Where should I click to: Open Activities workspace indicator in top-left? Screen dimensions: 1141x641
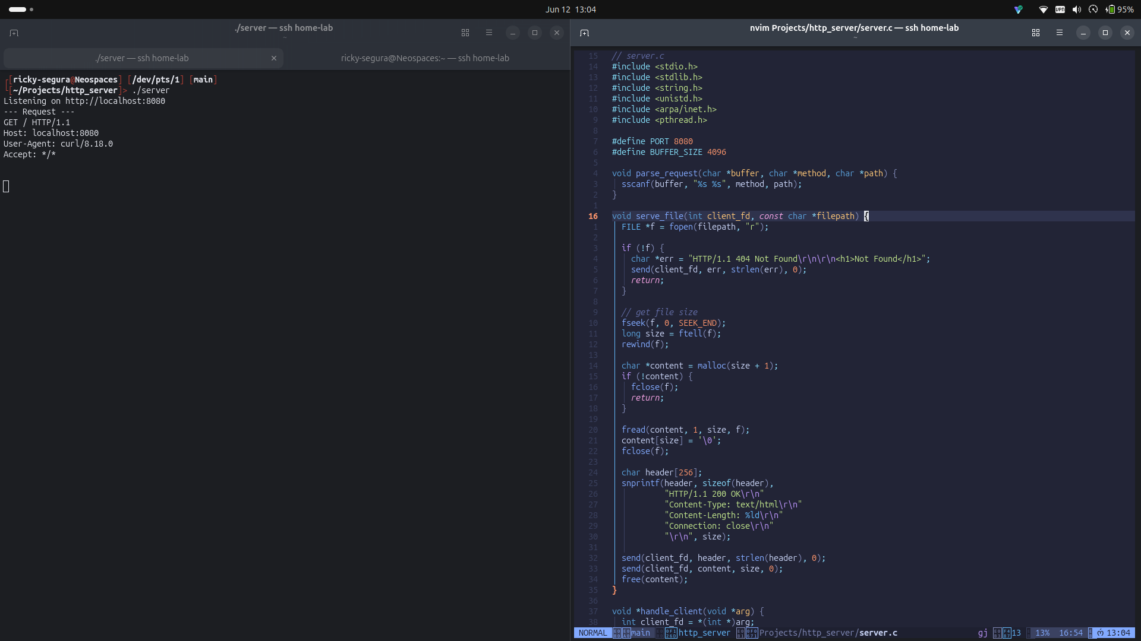pos(21,9)
